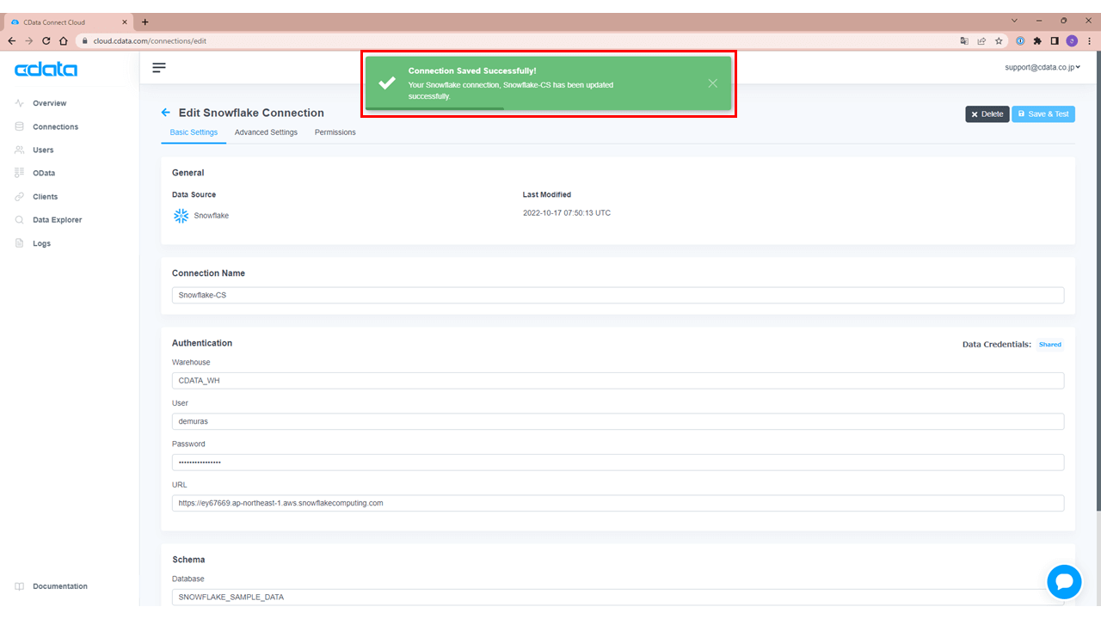Viewport: 1101px width, 619px height.
Task: Click the hamburger menu to collapse the sidebar
Action: [x=159, y=67]
